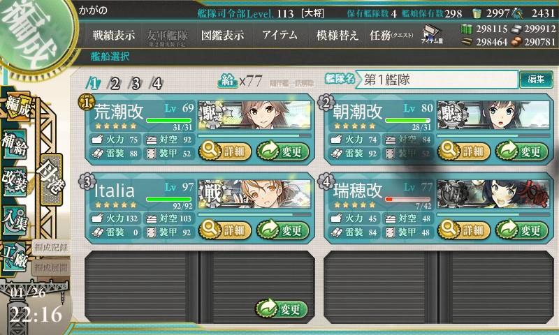Click 編集 to edit fleet name
The image size is (559, 335).
pyautogui.click(x=536, y=80)
